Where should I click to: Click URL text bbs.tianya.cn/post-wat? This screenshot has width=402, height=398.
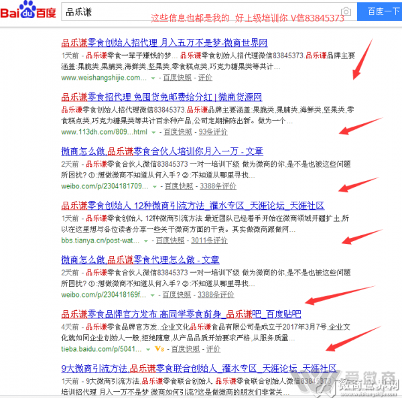pos(100,241)
